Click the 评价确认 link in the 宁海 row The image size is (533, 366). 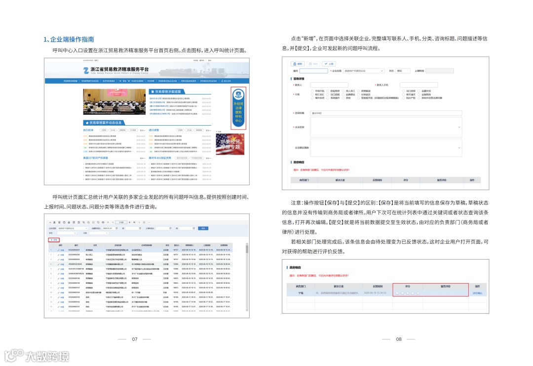pyautogui.click(x=477, y=293)
